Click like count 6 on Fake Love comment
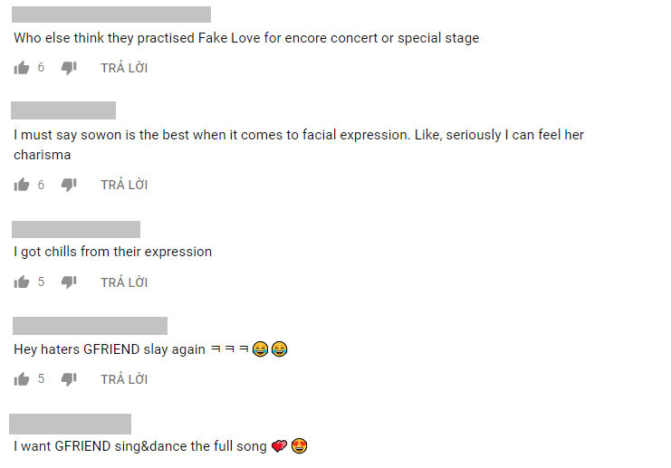Image resolution: width=671 pixels, height=468 pixels. coord(41,67)
